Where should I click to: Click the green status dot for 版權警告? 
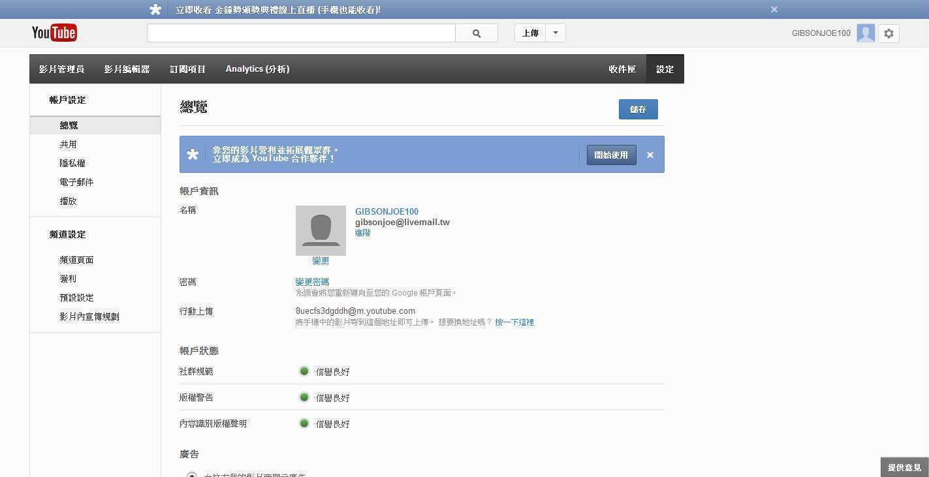pos(304,397)
